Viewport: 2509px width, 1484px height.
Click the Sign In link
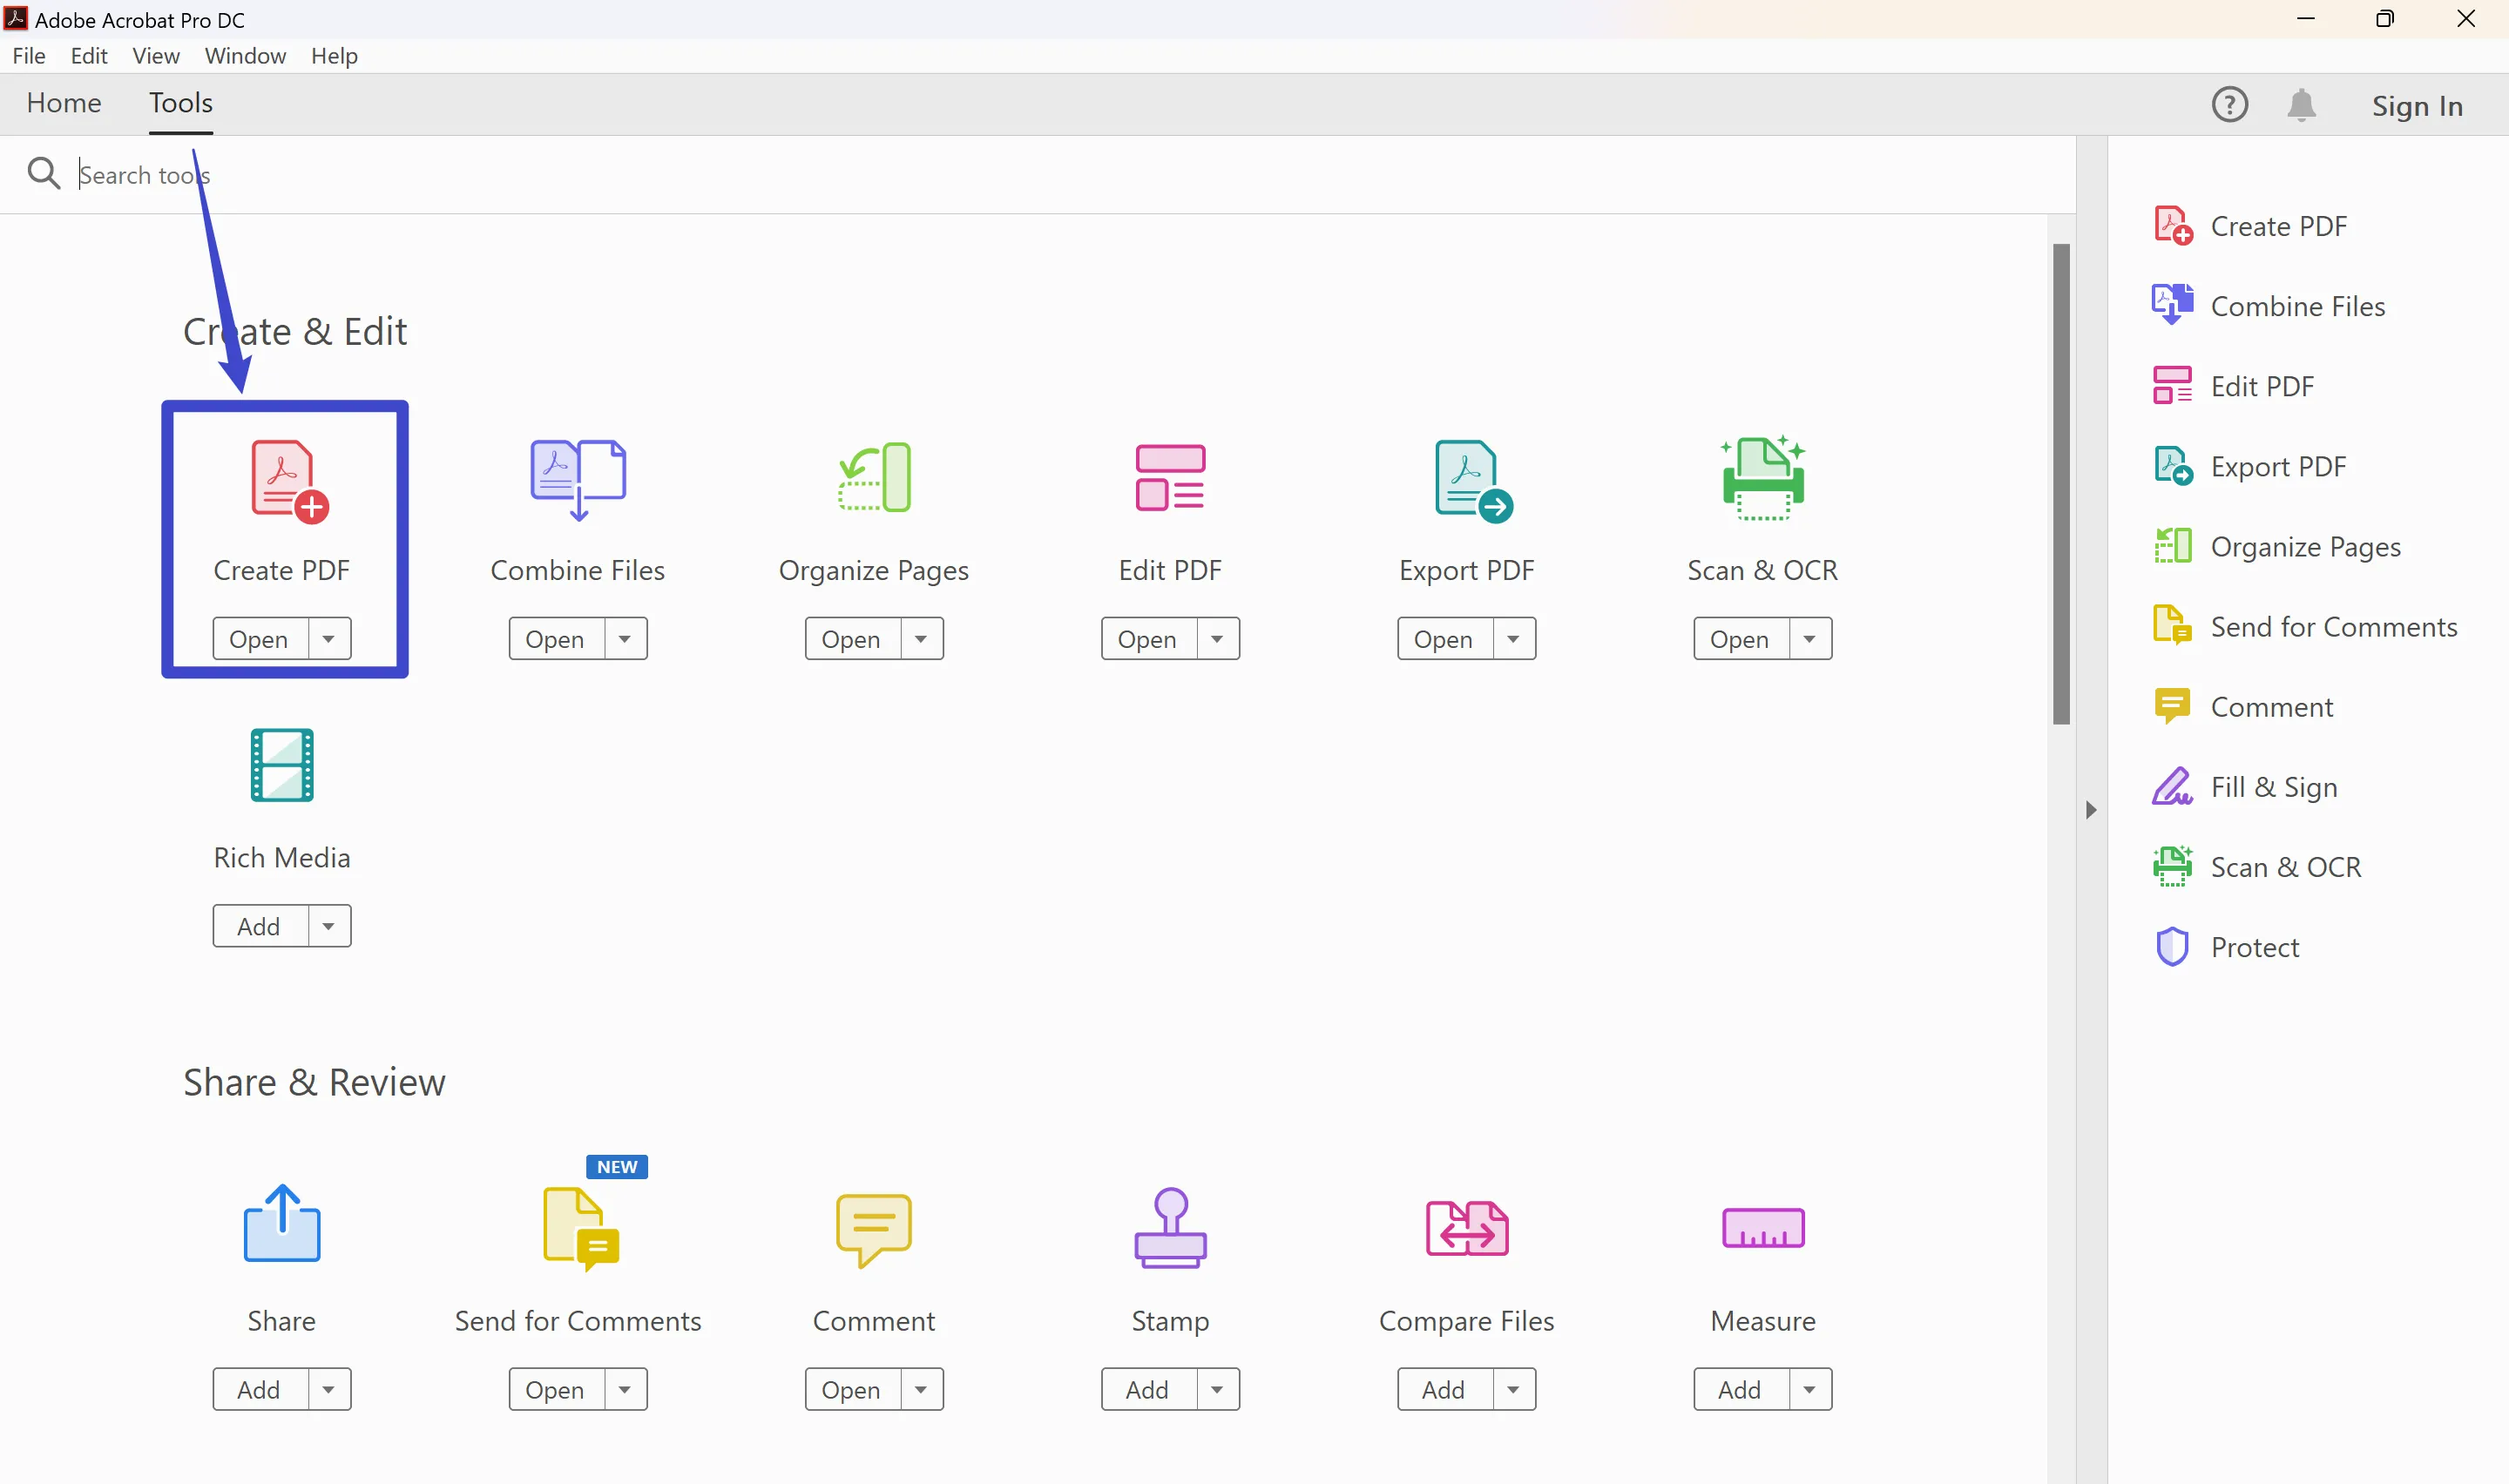tap(2418, 103)
